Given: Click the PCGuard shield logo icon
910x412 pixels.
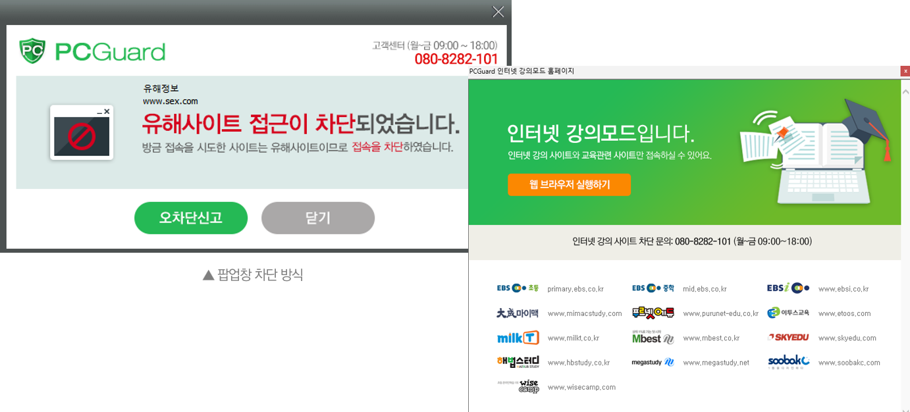Looking at the screenshot, I should pos(32,51).
